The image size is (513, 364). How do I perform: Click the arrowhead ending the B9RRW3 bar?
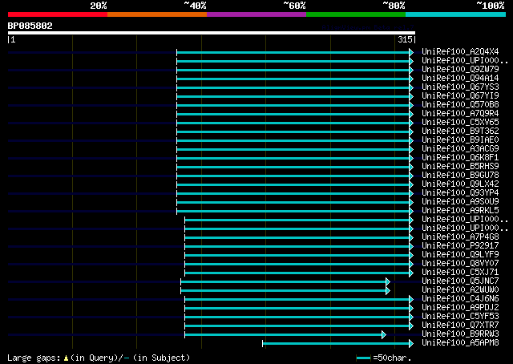point(384,335)
